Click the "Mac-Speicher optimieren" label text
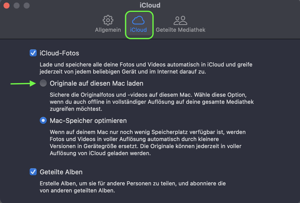This screenshot has height=203, width=300. coord(88,121)
